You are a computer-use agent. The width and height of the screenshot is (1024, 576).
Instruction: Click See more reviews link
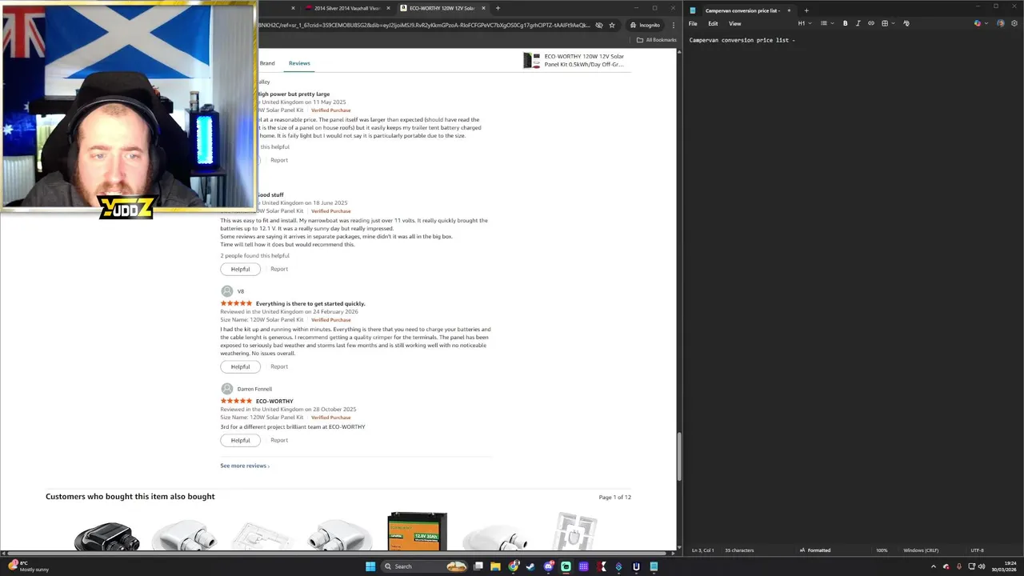click(245, 466)
